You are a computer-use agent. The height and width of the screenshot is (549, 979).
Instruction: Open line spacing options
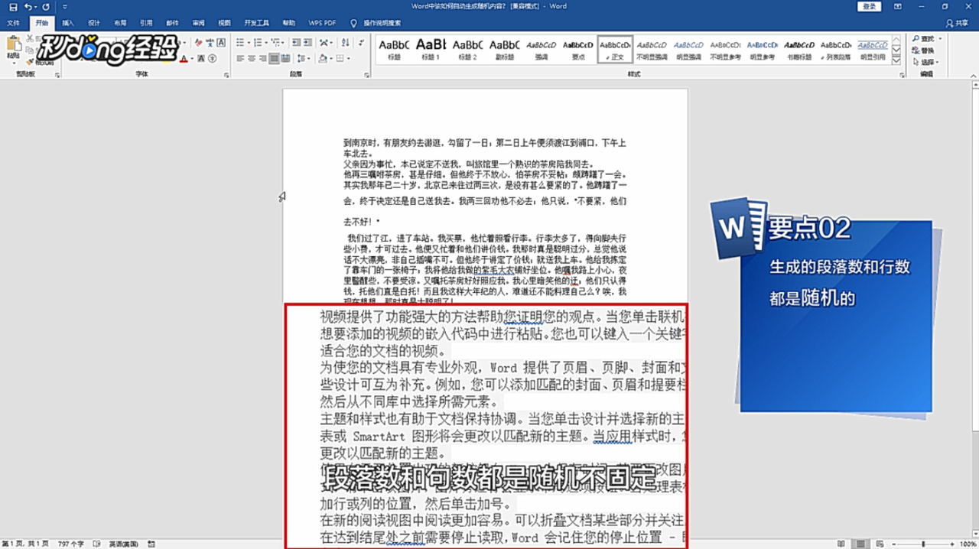click(302, 59)
